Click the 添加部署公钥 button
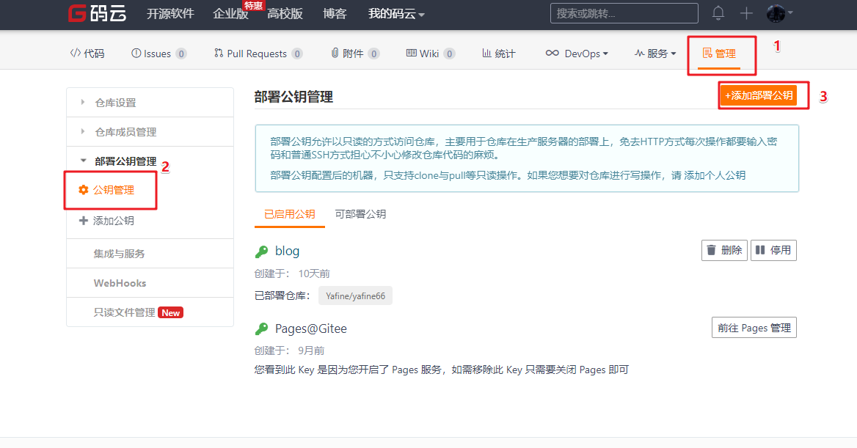The width and height of the screenshot is (857, 448). tap(759, 95)
